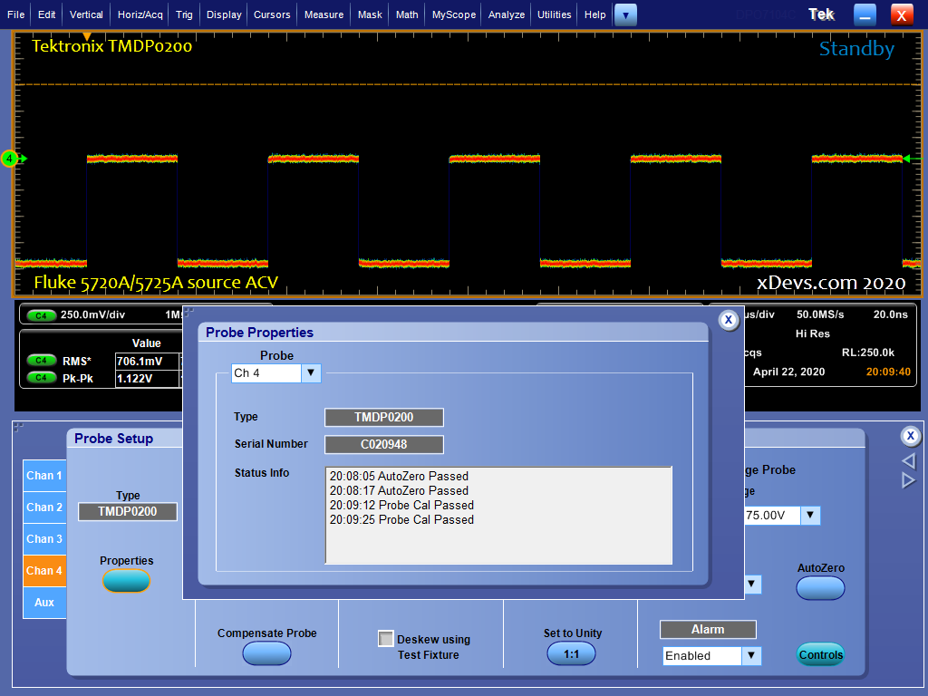Select '20:09:12 Probe Cal Passed' status line
This screenshot has width=928, height=696.
(x=401, y=506)
